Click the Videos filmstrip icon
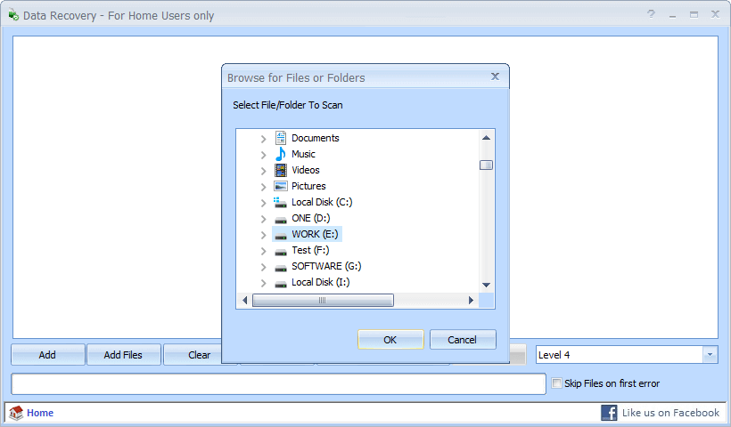Image resolution: width=731 pixels, height=427 pixels. tap(281, 170)
